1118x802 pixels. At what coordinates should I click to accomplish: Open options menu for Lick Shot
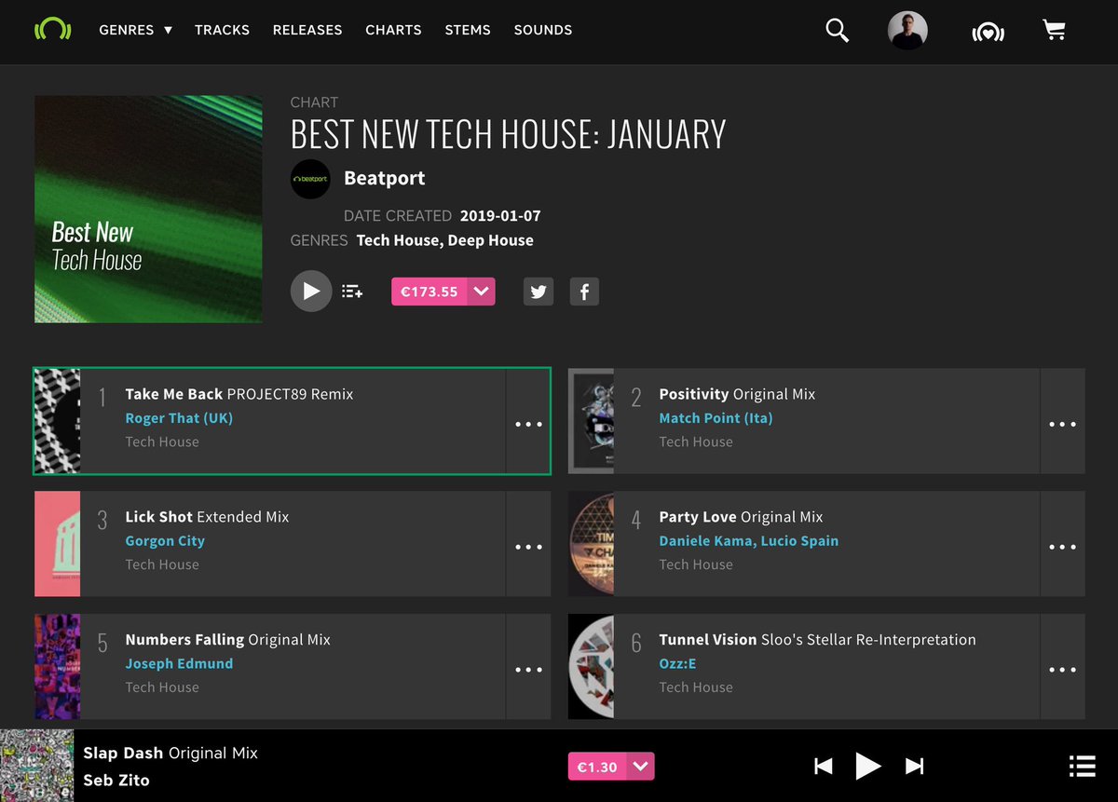tap(528, 547)
